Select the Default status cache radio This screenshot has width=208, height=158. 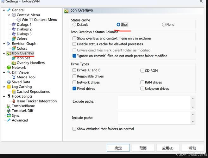pos(74,25)
